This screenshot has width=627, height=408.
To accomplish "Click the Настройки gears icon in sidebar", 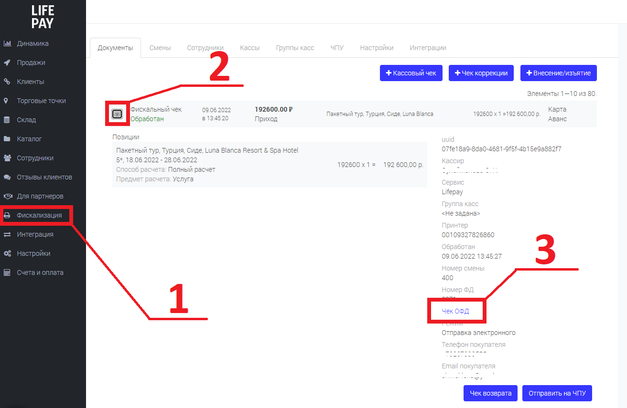I will click(7, 253).
